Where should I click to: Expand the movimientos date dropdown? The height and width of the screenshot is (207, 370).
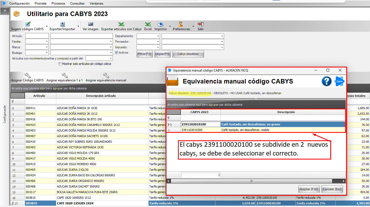coord(111,58)
